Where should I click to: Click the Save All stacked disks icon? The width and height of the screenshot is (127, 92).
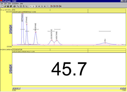[x=11, y=6]
